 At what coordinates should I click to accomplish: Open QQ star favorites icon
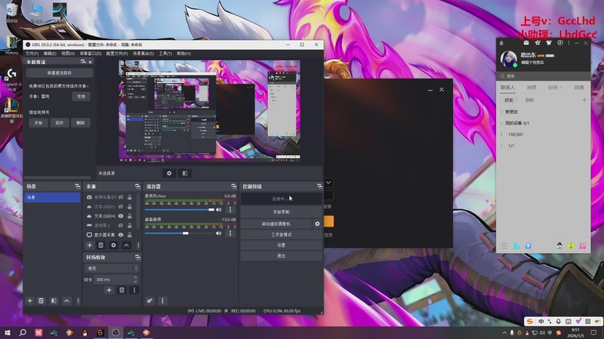(x=538, y=43)
